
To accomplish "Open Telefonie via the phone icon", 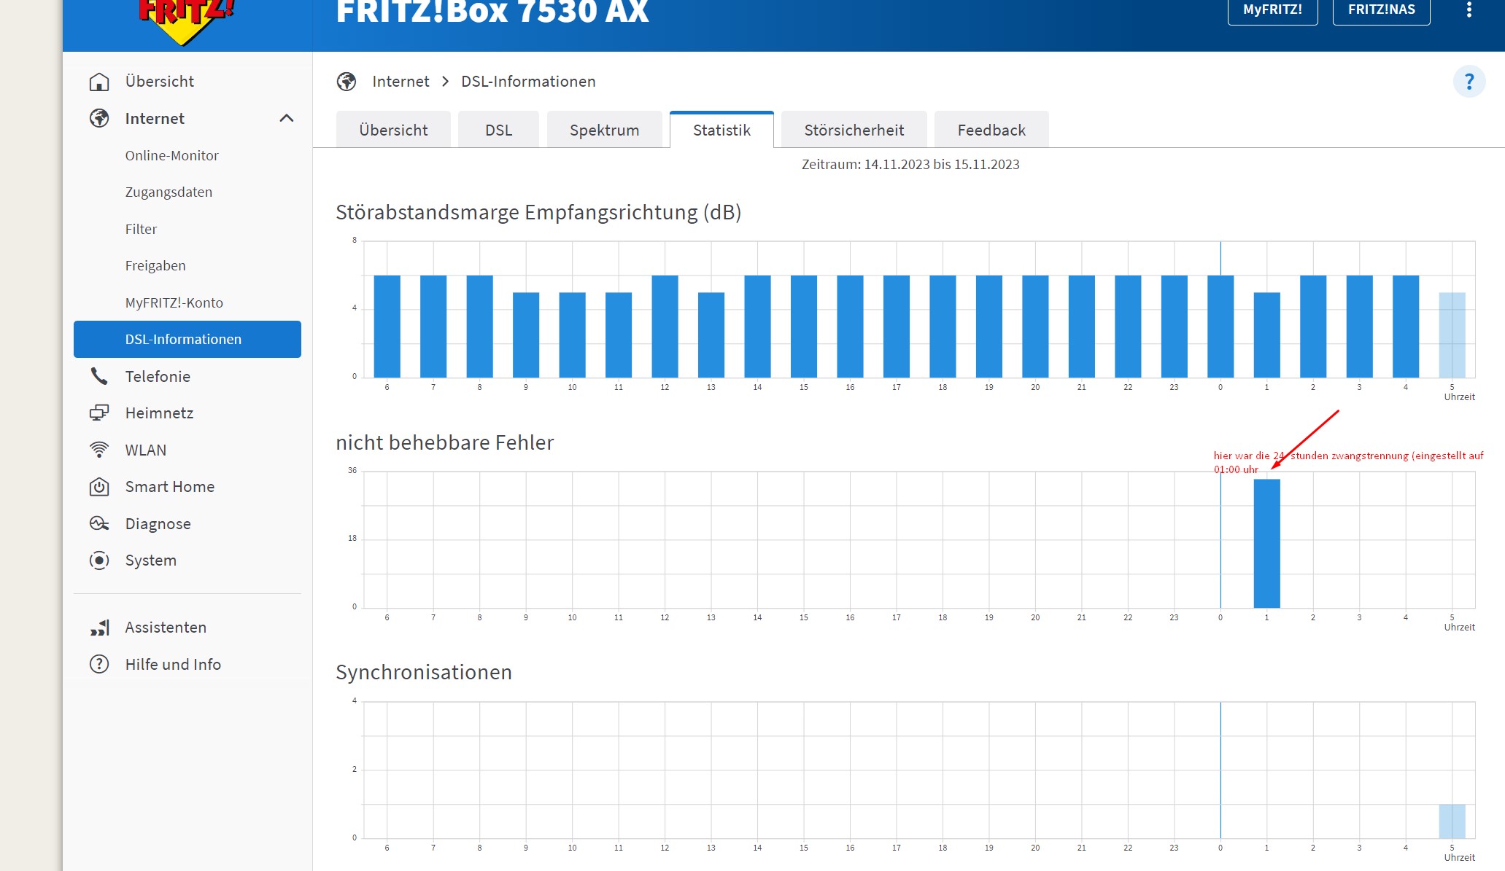I will pyautogui.click(x=99, y=376).
